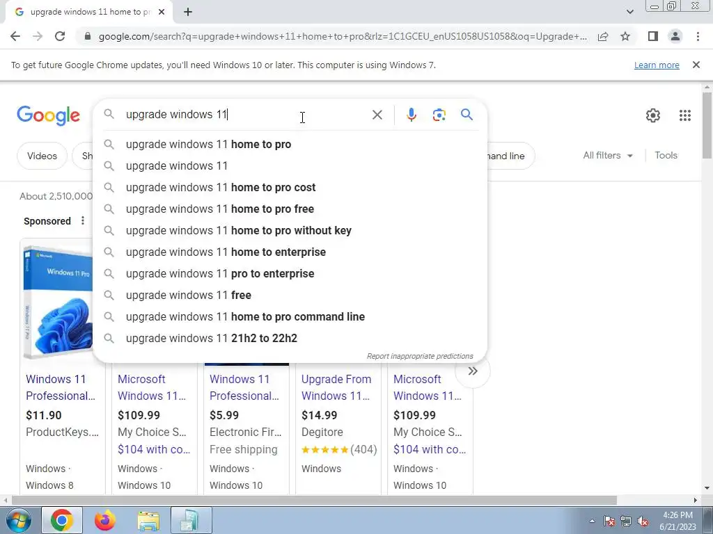713x534 pixels.
Task: Show hidden tray icons arrow
Action: coord(592,521)
